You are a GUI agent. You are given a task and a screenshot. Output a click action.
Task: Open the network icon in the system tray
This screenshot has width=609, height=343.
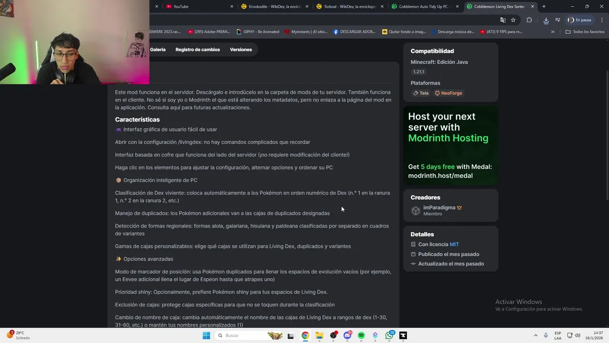pyautogui.click(x=570, y=335)
